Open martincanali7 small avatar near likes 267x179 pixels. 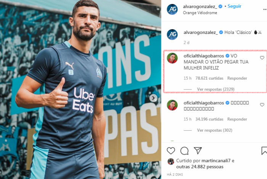[x=171, y=161]
